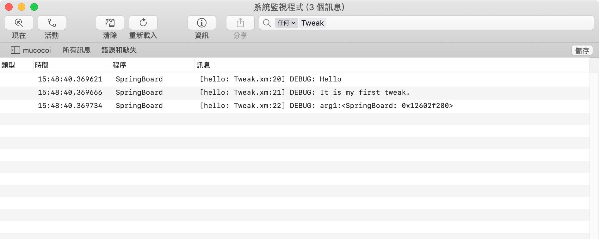Screen dimensions: 599x239
Task: Click the 現在 (Now) toolbar icon
Action: point(19,23)
